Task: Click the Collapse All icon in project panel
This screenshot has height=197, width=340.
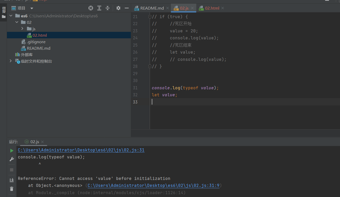Action: (108, 8)
